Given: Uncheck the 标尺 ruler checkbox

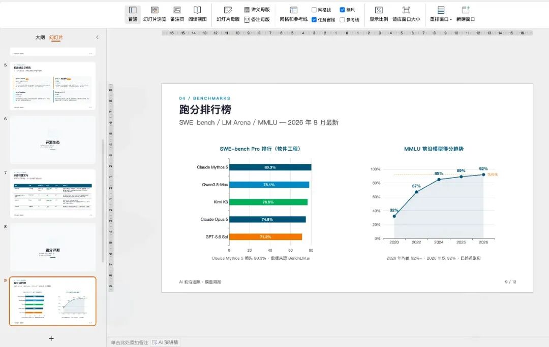Looking at the screenshot, I should point(342,10).
